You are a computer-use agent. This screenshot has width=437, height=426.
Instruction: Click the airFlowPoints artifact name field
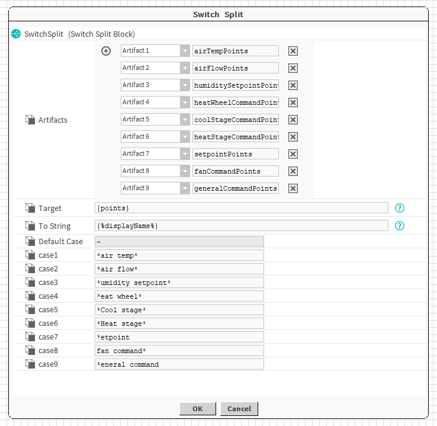coord(235,68)
